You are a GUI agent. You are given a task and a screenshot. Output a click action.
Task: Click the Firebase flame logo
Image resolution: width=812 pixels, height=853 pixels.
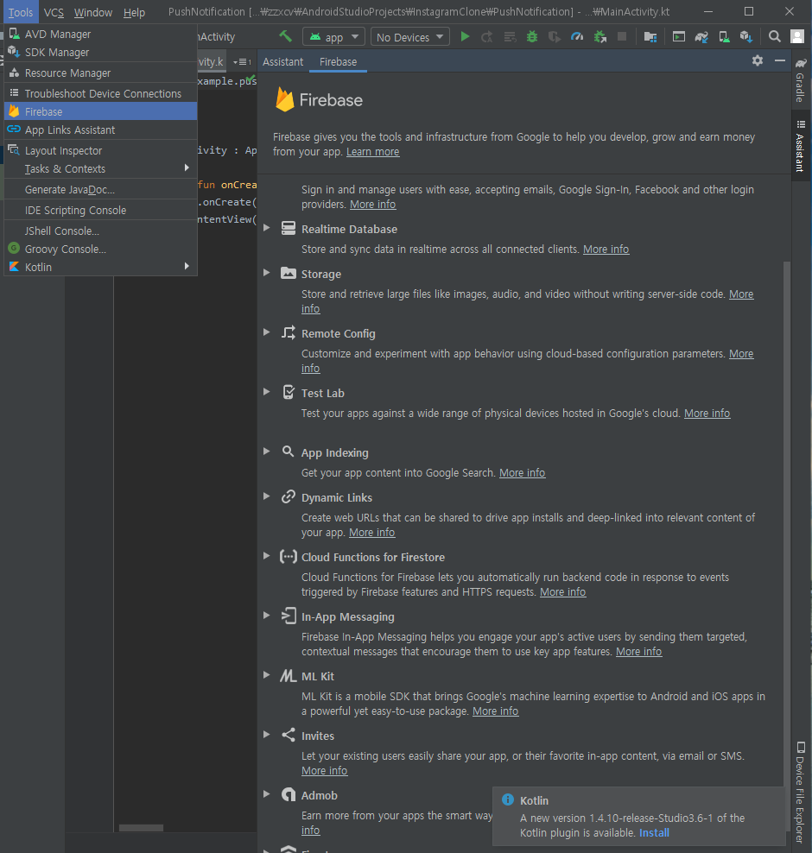pos(285,99)
